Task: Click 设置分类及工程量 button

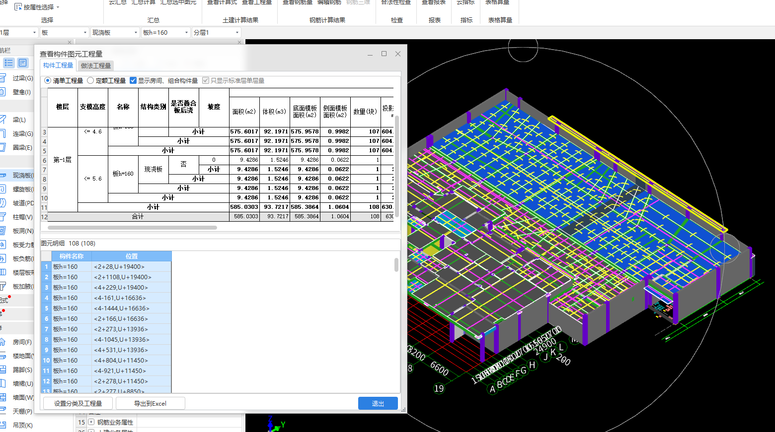Action: (78, 403)
